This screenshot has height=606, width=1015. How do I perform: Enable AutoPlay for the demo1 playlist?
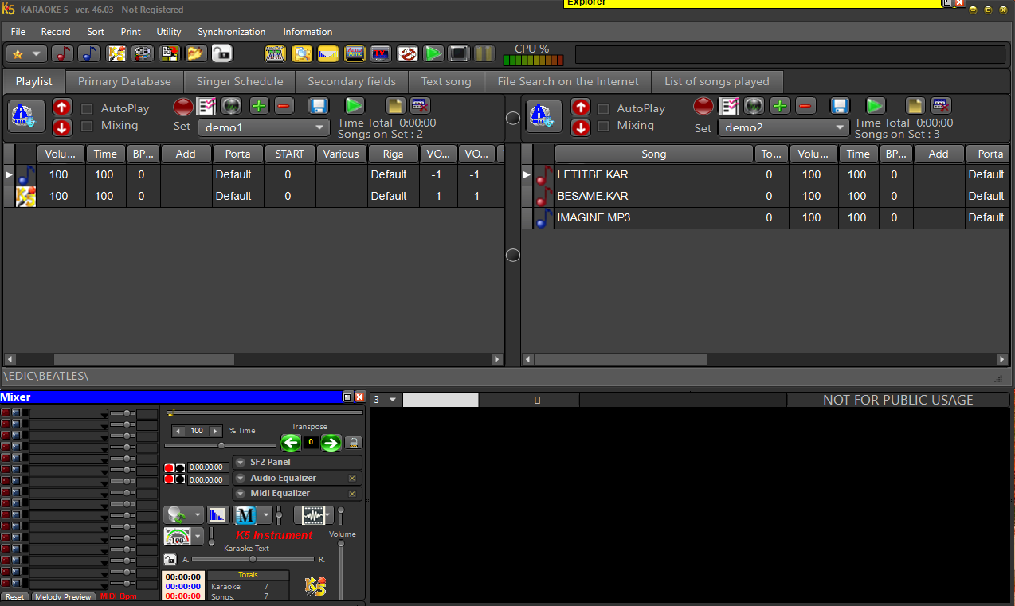coord(88,108)
